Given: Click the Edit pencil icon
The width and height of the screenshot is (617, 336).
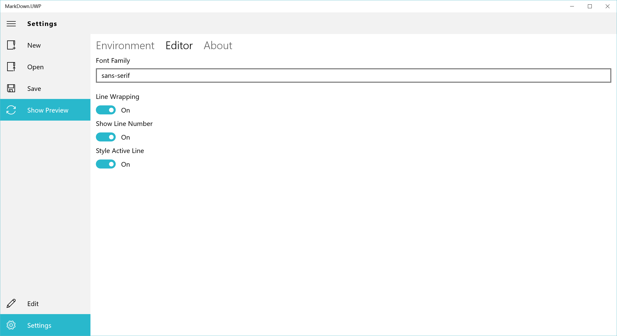Looking at the screenshot, I should tap(11, 304).
